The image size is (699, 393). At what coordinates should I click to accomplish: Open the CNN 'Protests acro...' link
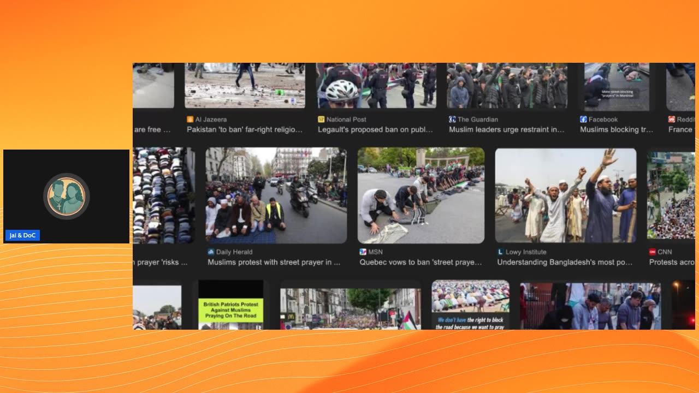click(x=672, y=262)
